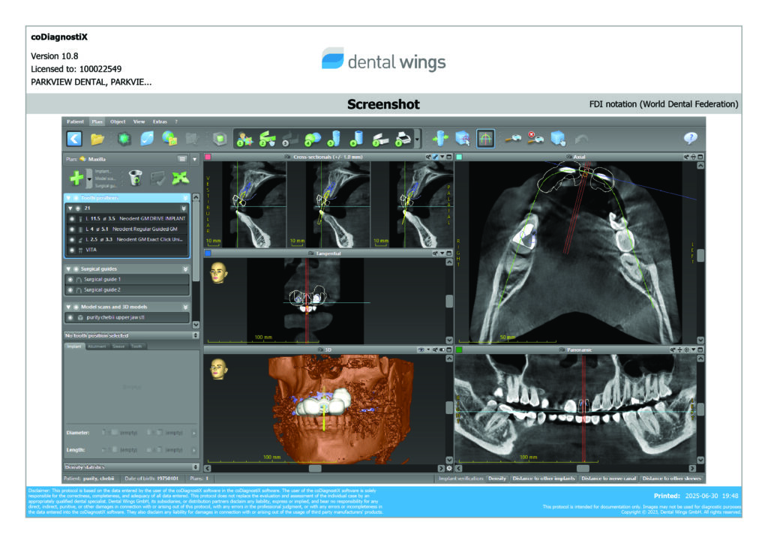Screen dimensions: 768x543
Task: Toggle visibility of Surgical guides group
Action: pyautogui.click(x=76, y=268)
